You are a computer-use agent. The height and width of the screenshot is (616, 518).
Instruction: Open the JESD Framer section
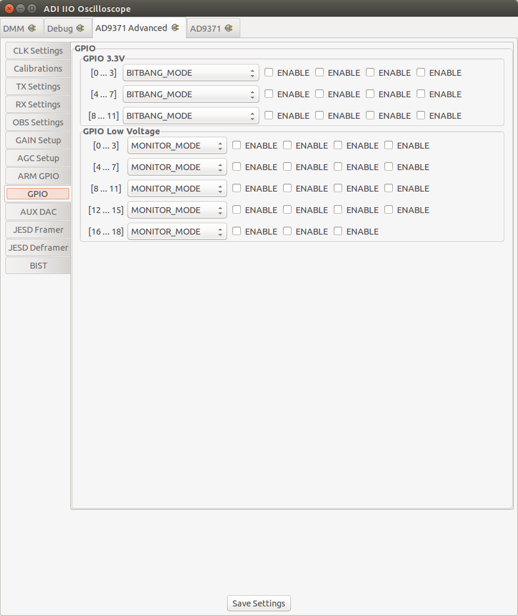[38, 230]
